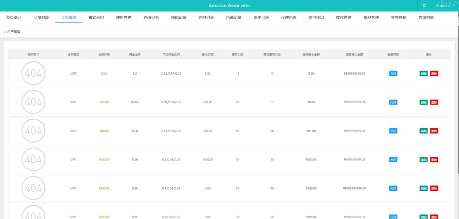
Task: Click the green 200.00 price for VIP1
Action: pyautogui.click(x=104, y=102)
